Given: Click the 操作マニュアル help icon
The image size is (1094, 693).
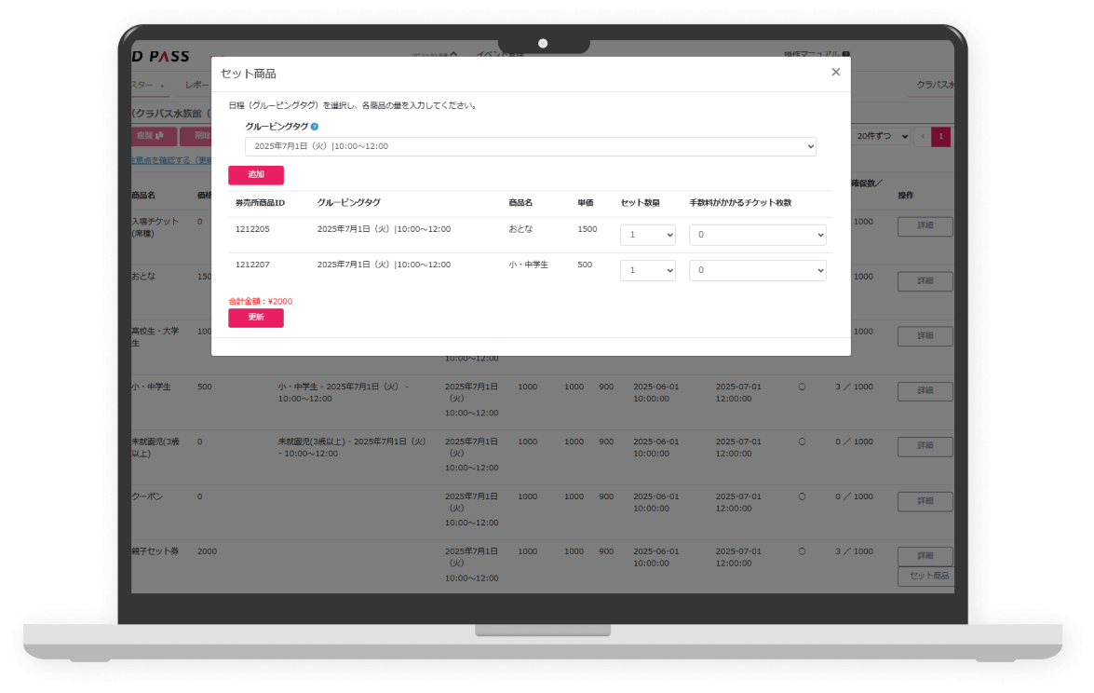Looking at the screenshot, I should [x=845, y=55].
